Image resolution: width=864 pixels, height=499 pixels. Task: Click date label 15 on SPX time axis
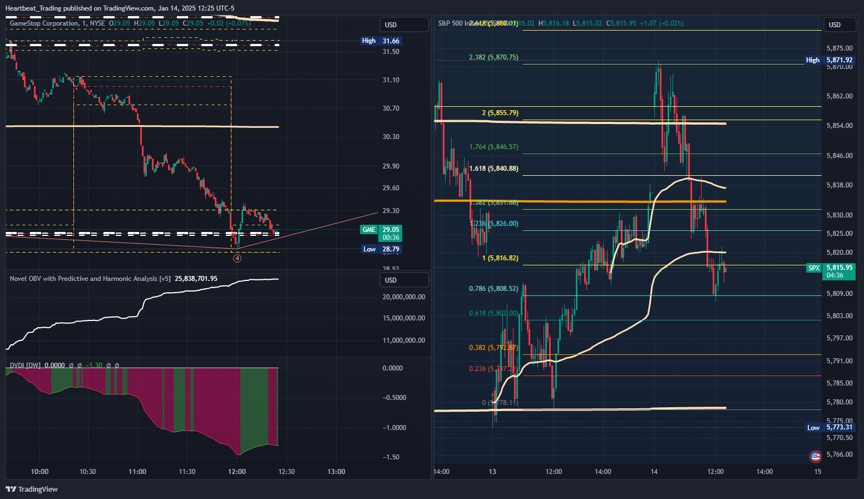click(x=818, y=472)
